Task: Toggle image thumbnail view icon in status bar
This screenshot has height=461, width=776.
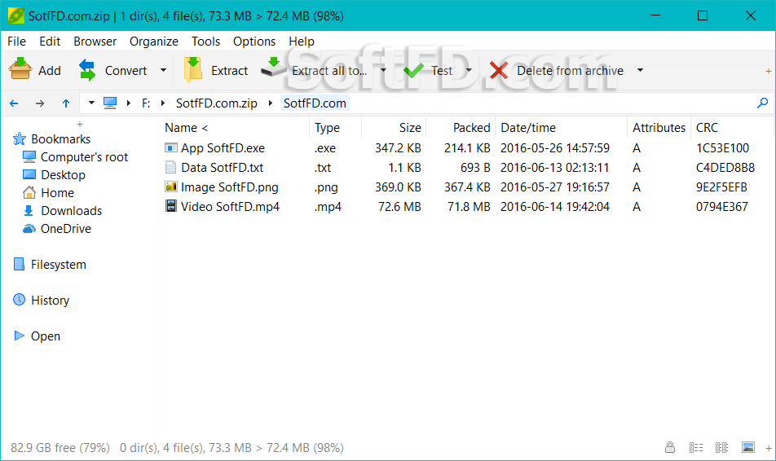Action: coord(747,447)
